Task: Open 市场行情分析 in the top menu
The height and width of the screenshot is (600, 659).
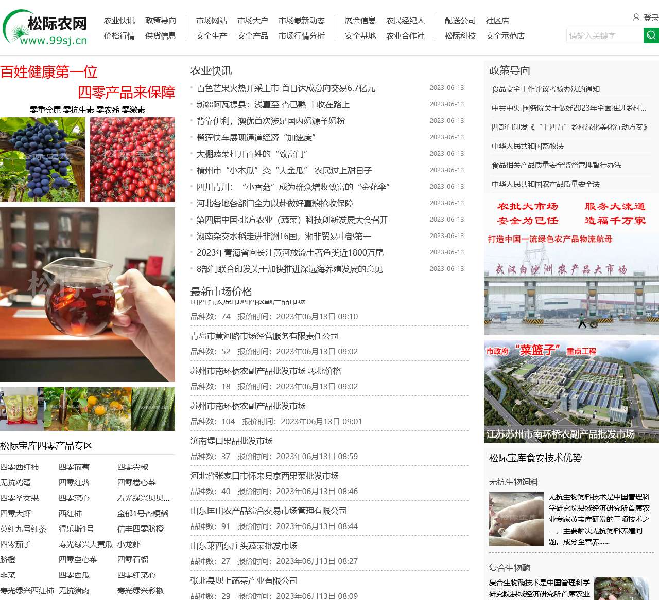Action: (x=302, y=36)
